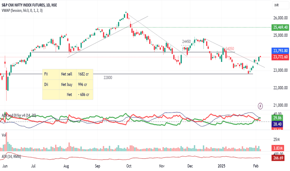Image resolution: width=290 pixels, height=171 pixels.
Task: Click the Feb label on time axis
Action: [x=256, y=166]
